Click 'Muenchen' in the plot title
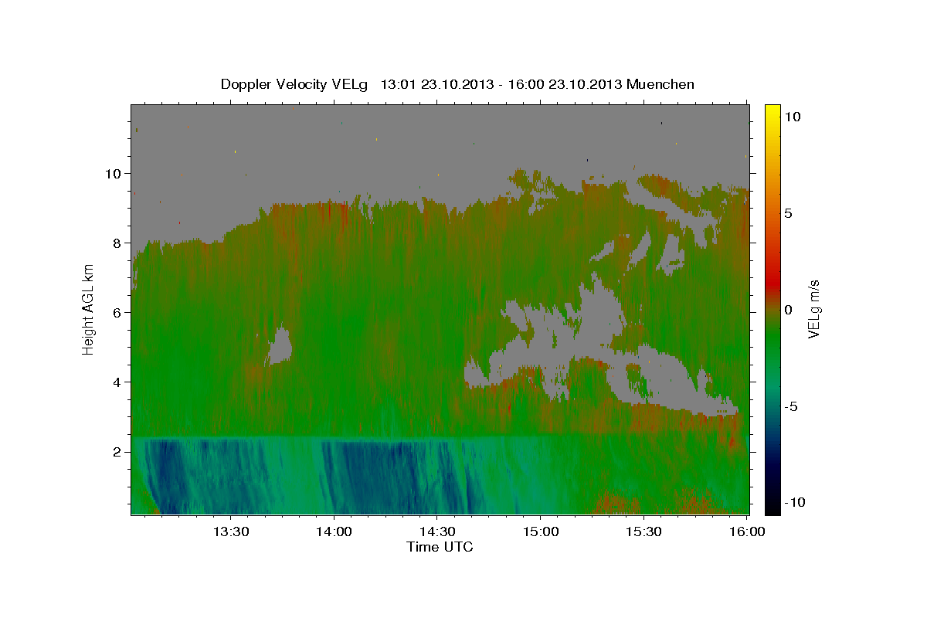Image resolution: width=927 pixels, height=618 pixels. 660,84
